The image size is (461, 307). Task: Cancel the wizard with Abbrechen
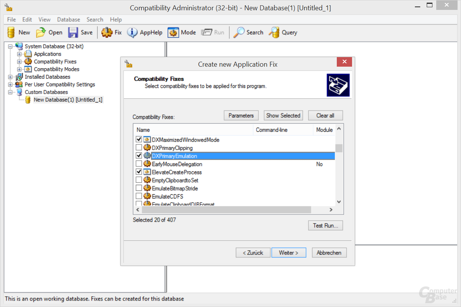pyautogui.click(x=329, y=253)
